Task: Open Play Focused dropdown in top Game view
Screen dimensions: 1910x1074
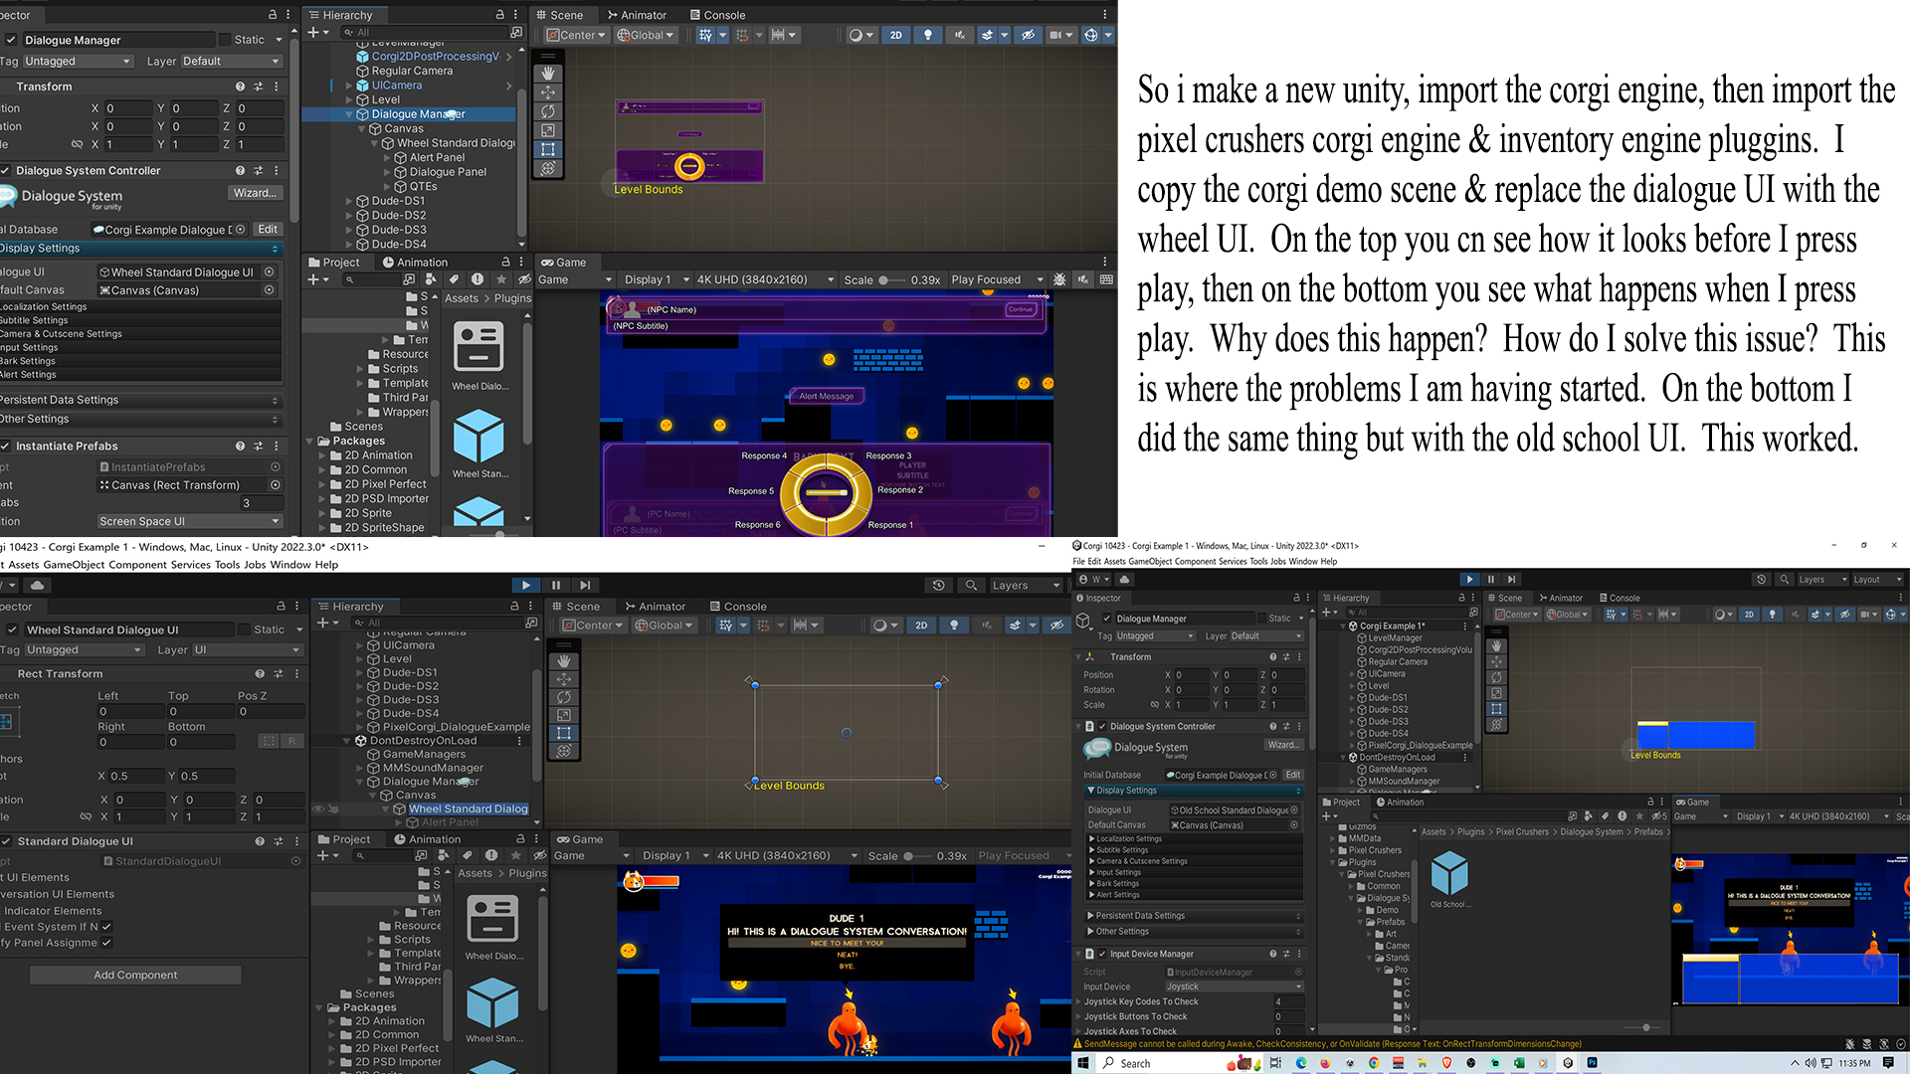Action: (x=997, y=280)
